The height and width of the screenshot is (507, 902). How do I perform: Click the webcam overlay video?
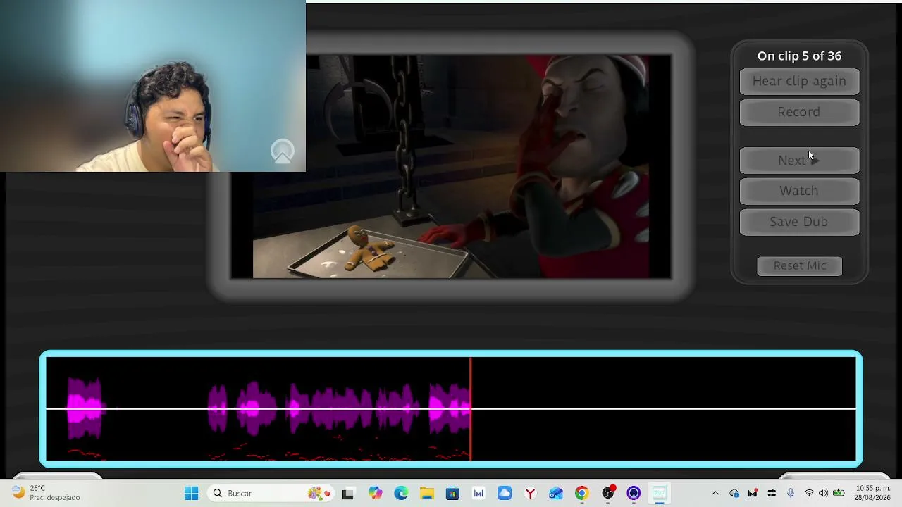(x=153, y=86)
